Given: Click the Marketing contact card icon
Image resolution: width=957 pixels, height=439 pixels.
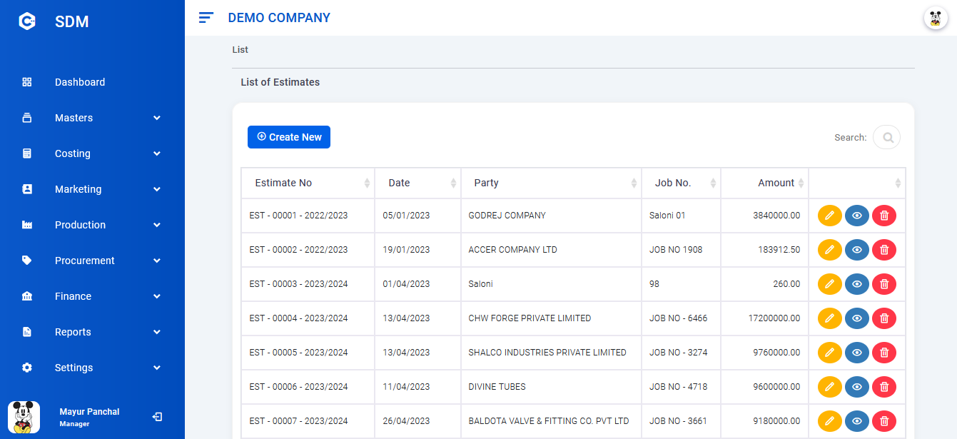Looking at the screenshot, I should point(27,189).
